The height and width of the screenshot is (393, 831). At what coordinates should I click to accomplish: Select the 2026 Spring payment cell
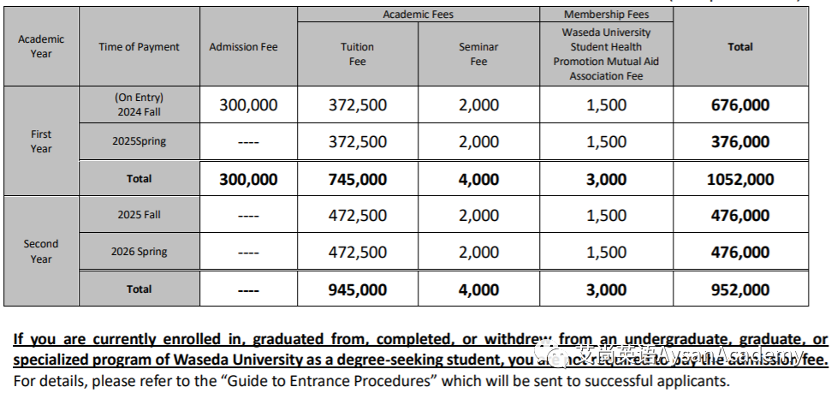[139, 252]
